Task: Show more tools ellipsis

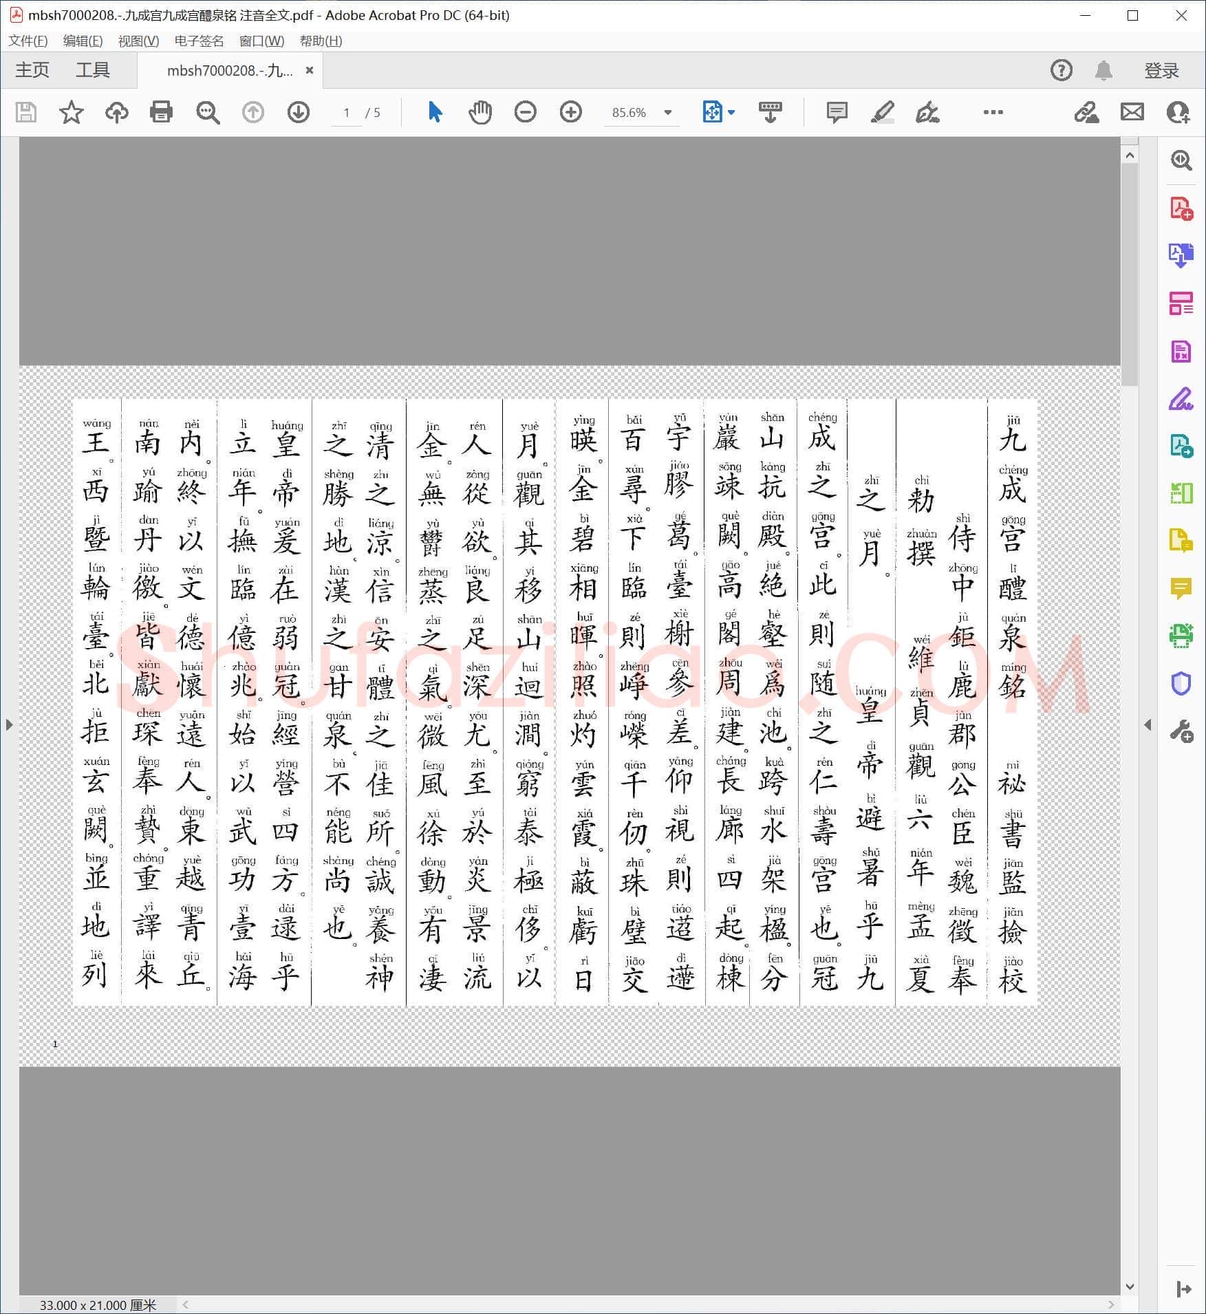Action: (x=993, y=112)
